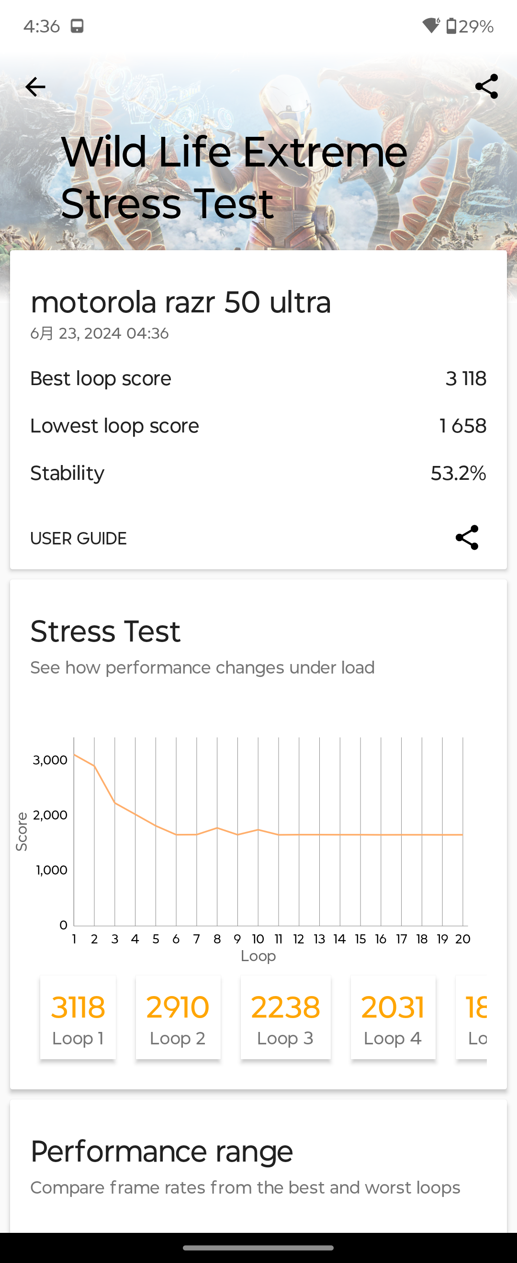The width and height of the screenshot is (517, 1263).
Task: Tap the motorola razr 50 ultra title
Action: click(180, 302)
